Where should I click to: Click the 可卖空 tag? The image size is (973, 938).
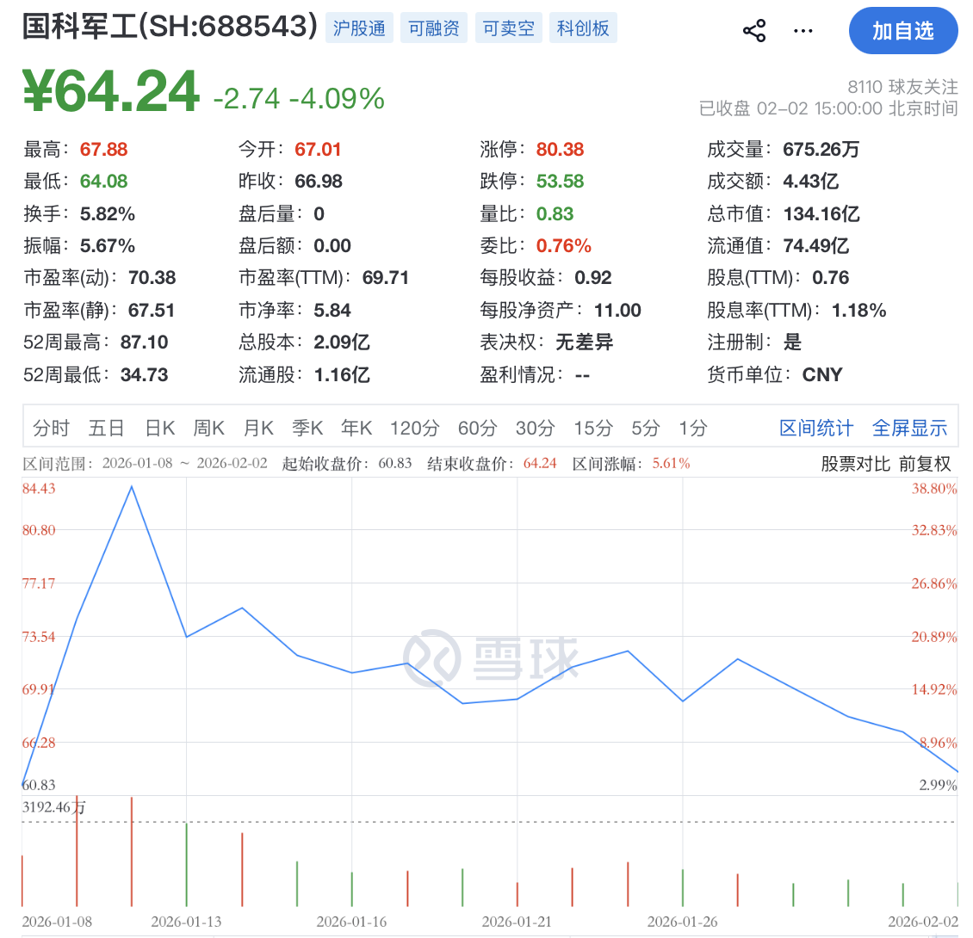click(x=508, y=28)
